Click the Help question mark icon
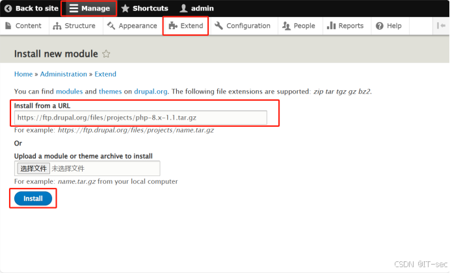This screenshot has height=273, width=450. [379, 26]
